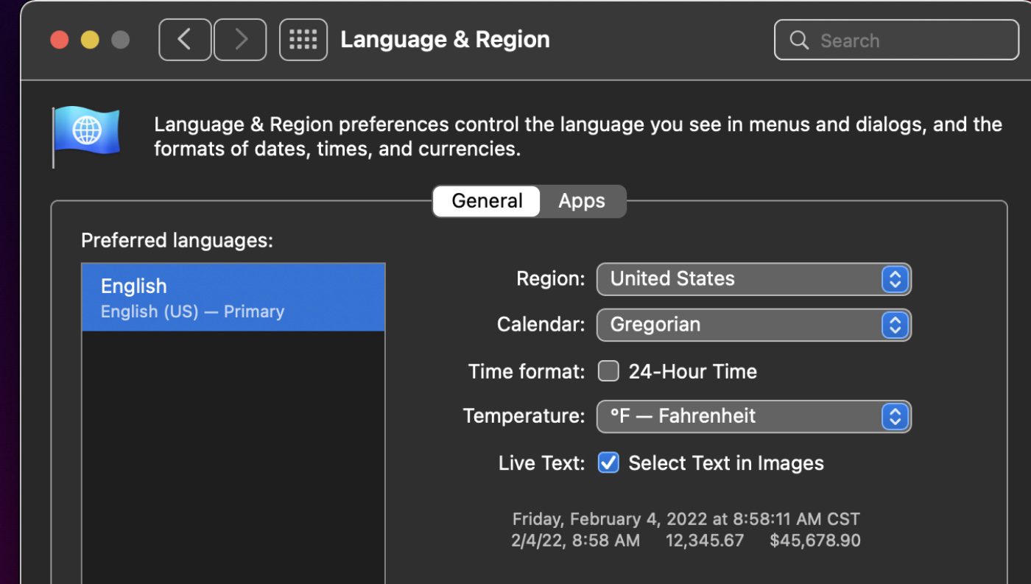Click the gray disabled zoom button

120,40
